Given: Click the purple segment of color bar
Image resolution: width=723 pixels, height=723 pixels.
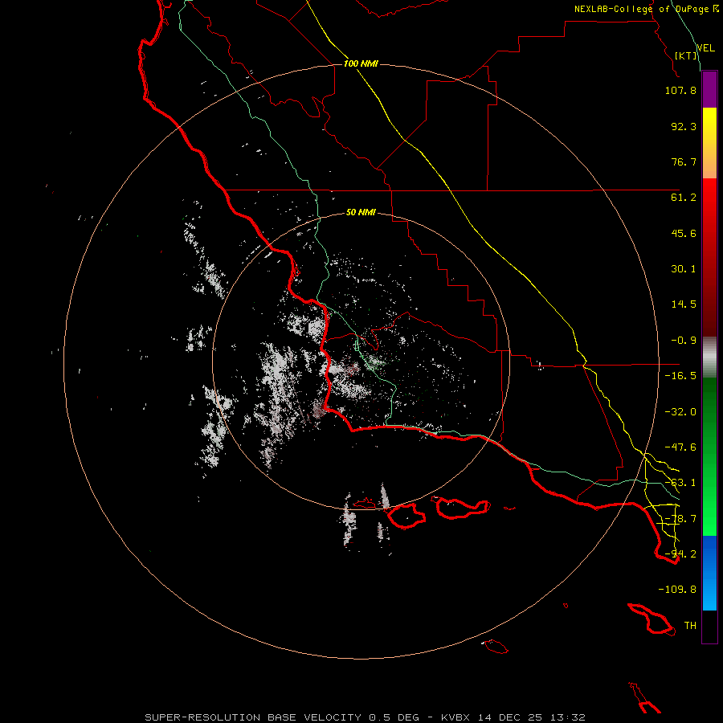Looking at the screenshot, I should [709, 90].
